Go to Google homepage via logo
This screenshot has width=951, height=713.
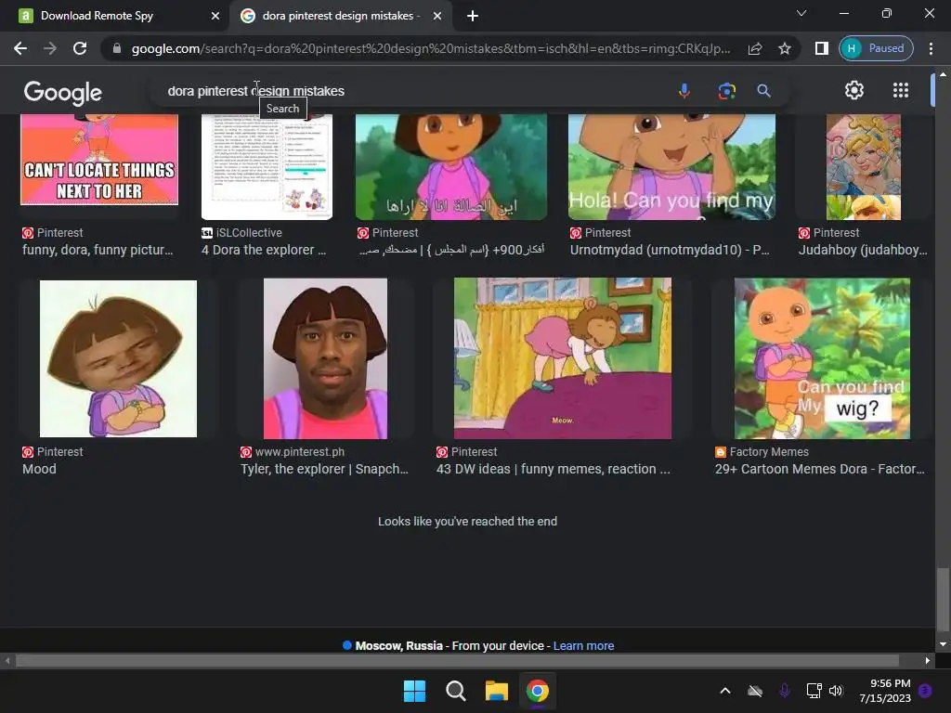63,93
